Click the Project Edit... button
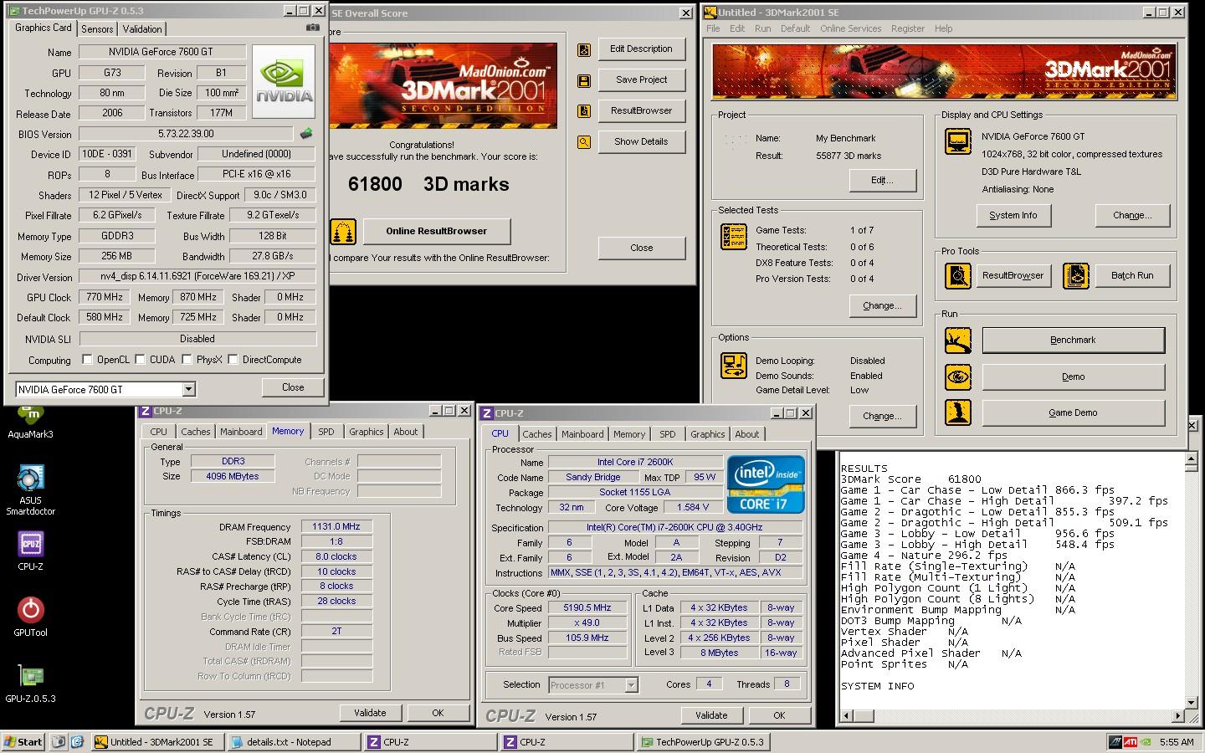This screenshot has width=1205, height=753. pos(882,180)
